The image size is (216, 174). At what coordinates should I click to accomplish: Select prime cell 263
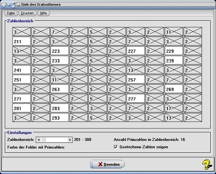point(60,89)
